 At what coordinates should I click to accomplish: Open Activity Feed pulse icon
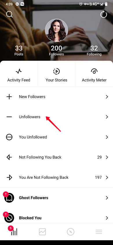click(19, 72)
